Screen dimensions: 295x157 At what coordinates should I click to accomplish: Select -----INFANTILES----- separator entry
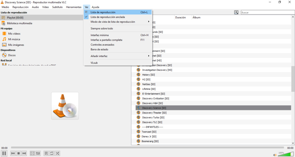(153, 127)
